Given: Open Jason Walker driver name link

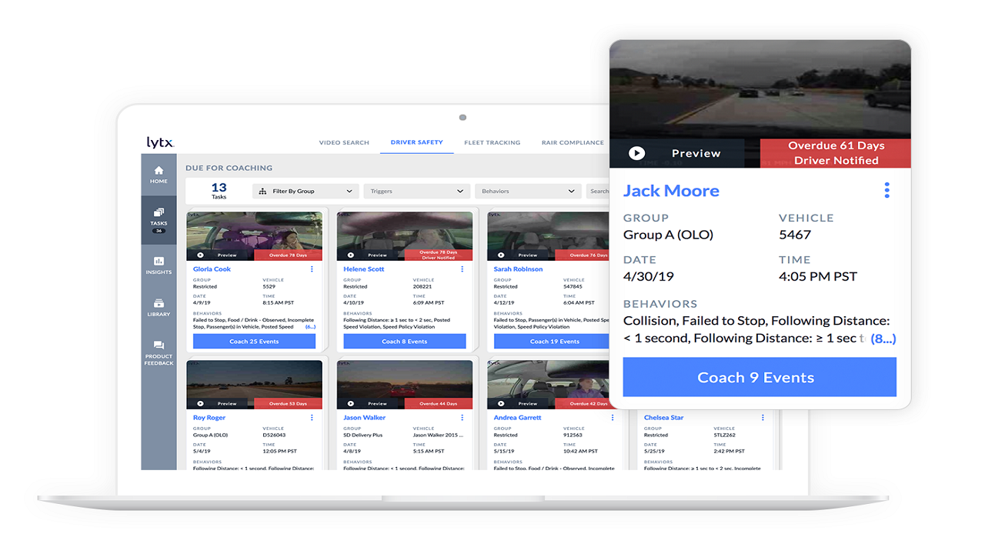Looking at the screenshot, I should (x=364, y=418).
